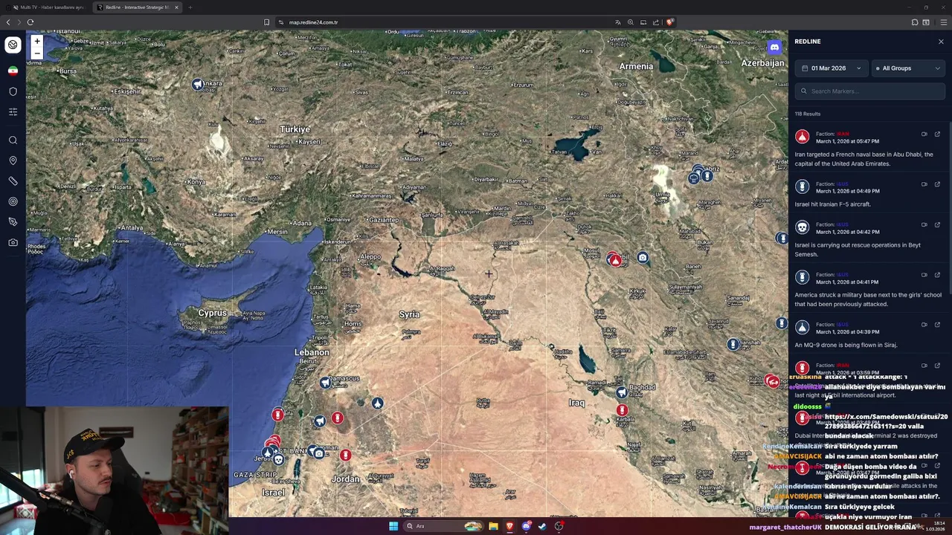This screenshot has height=535, width=952.
Task: Click the address bar map.redline24.com.tr
Action: pos(313,22)
